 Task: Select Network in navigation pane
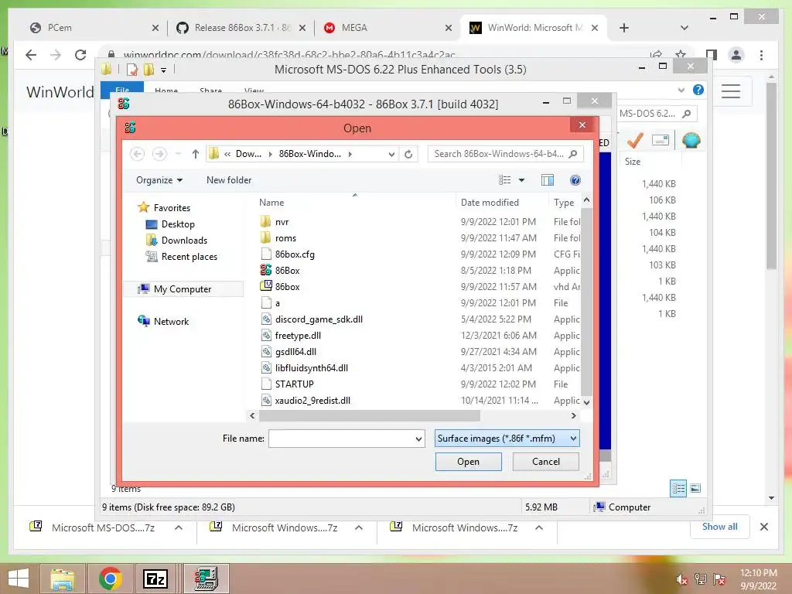coord(163,321)
